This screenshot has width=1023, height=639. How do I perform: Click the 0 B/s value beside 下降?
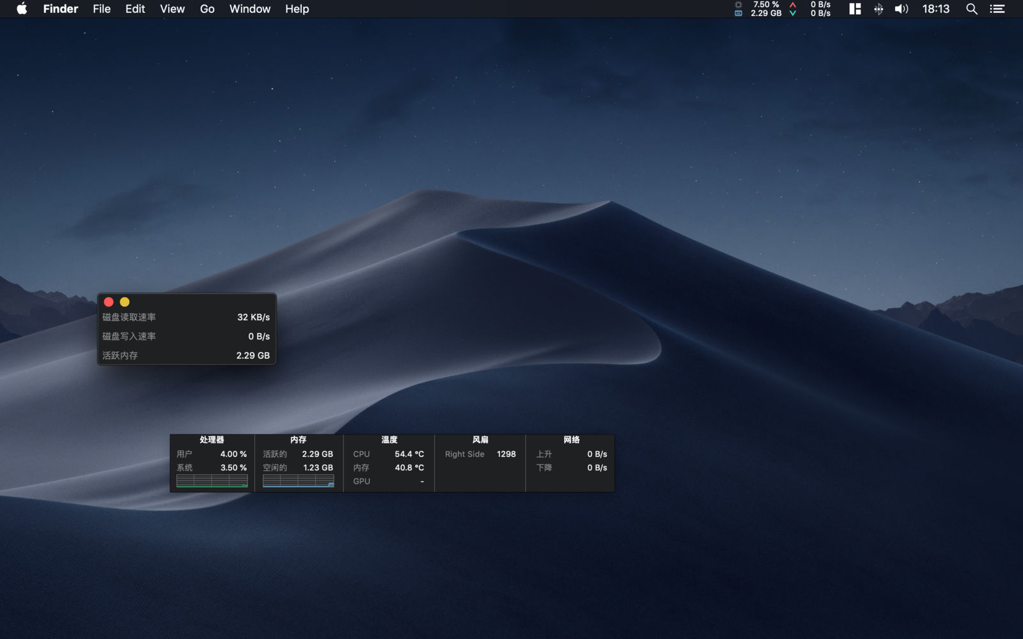pos(597,468)
